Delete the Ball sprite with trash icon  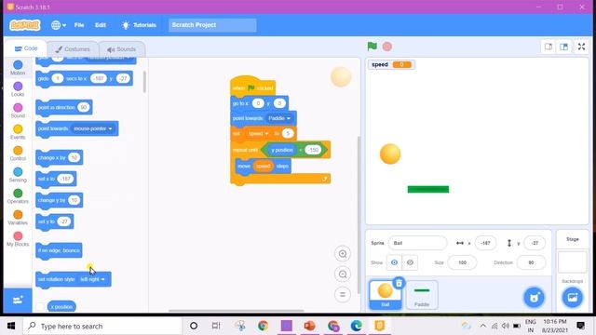[x=399, y=283]
